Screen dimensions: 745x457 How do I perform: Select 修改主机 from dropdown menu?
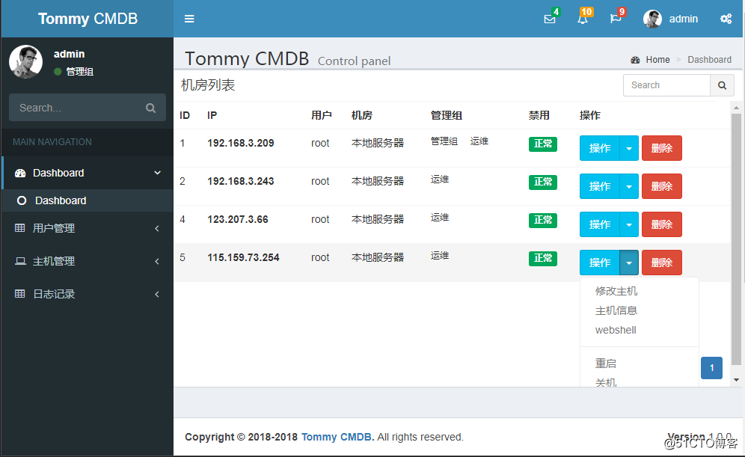coord(616,291)
